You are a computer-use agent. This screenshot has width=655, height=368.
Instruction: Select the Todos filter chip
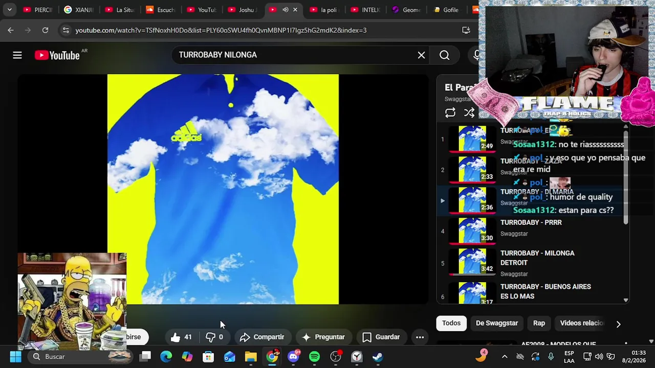(x=451, y=323)
